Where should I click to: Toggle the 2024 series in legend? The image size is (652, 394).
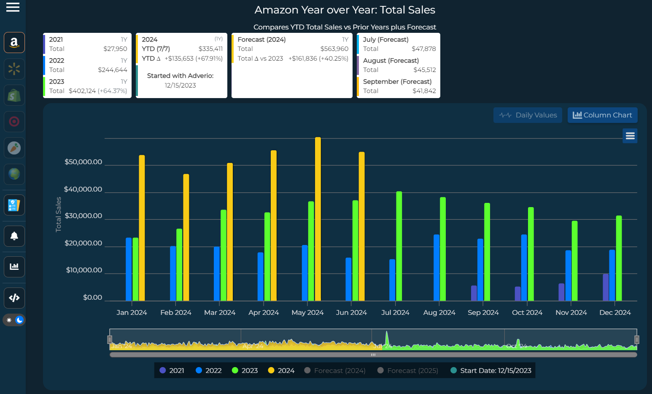point(281,370)
